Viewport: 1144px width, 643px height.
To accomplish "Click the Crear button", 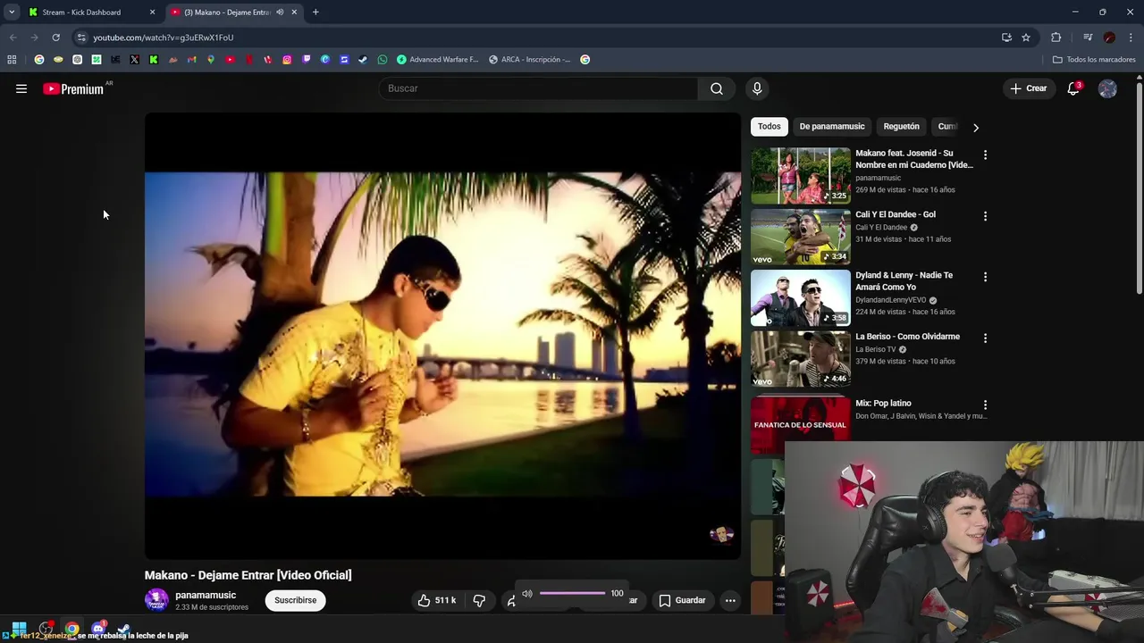I will tap(1029, 88).
